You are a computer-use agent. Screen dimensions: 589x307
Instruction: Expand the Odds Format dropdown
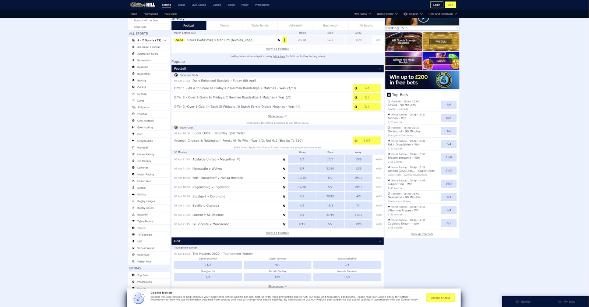(387, 14)
